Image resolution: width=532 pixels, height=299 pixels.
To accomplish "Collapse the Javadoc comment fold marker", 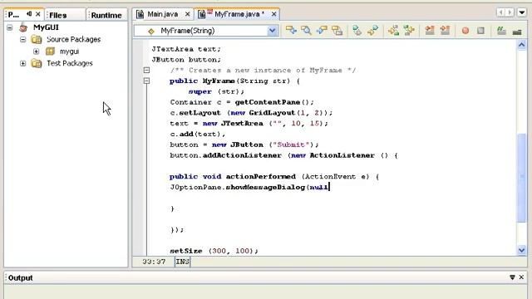I will (x=146, y=70).
